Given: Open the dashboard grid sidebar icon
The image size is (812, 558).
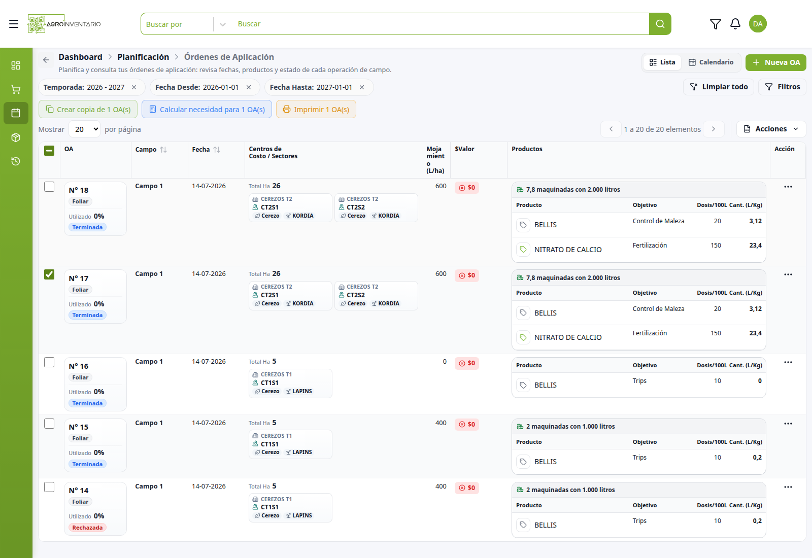Looking at the screenshot, I should [16, 65].
